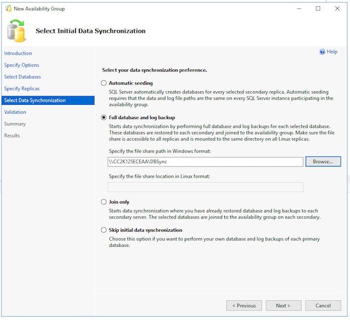The image size is (350, 320).
Task: Click the Next button
Action: pos(283,305)
